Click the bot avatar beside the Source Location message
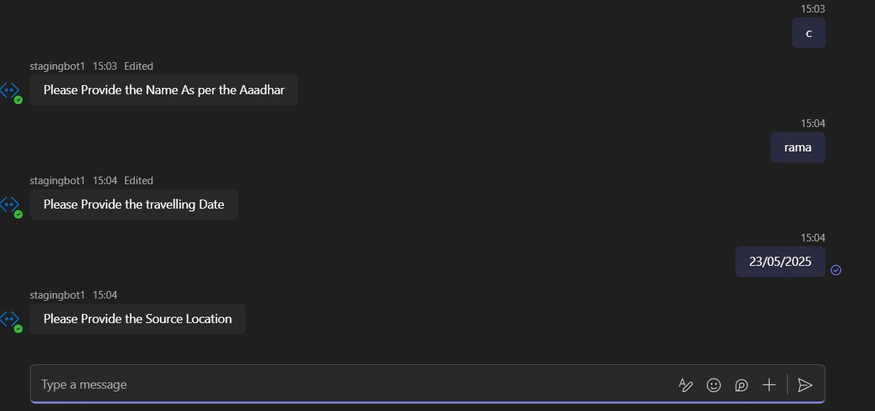This screenshot has width=875, height=411. [10, 319]
